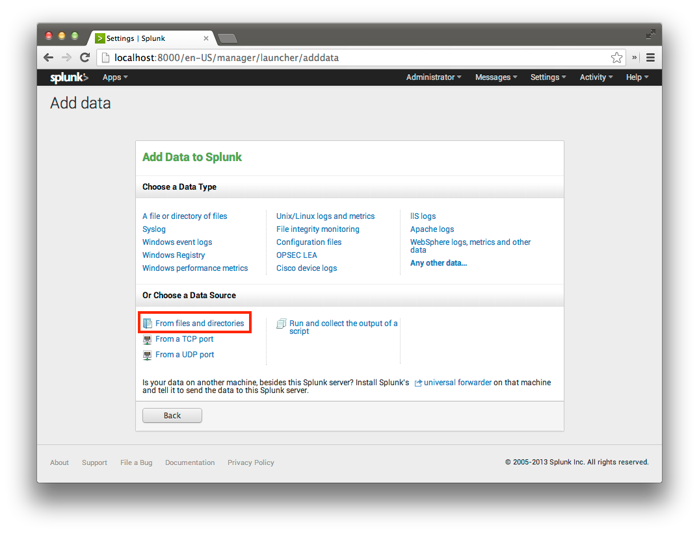Select Windows Registry data type
This screenshot has height=534, width=699.
(x=174, y=255)
